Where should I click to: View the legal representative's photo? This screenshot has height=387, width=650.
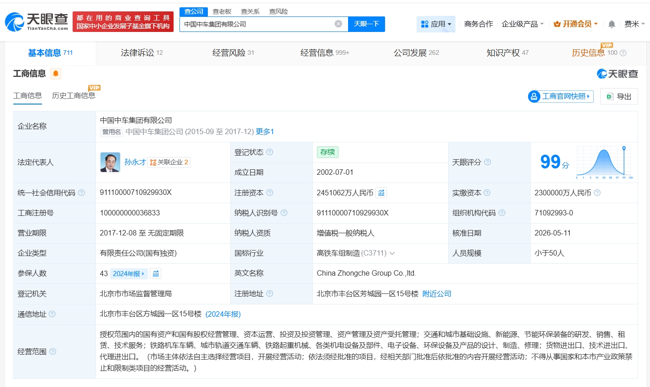(x=110, y=162)
